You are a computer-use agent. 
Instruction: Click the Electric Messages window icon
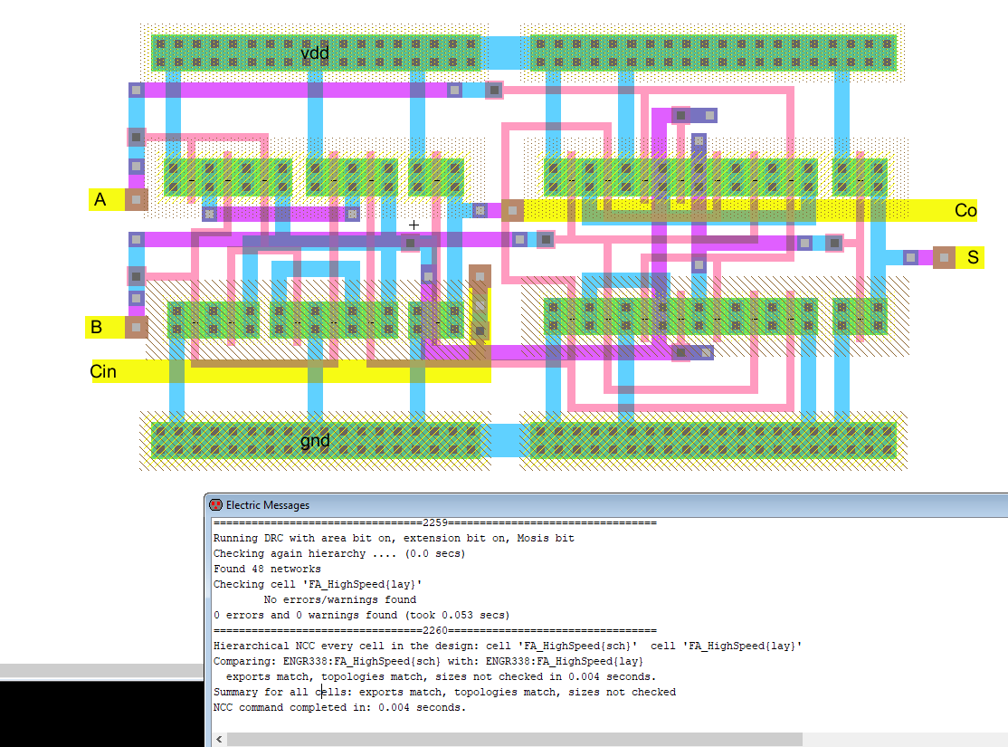pos(215,505)
